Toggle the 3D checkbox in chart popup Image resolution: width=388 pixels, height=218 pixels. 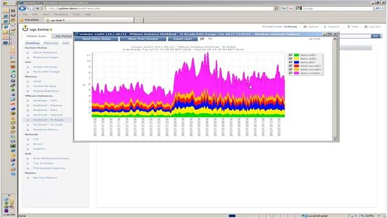[202, 39]
